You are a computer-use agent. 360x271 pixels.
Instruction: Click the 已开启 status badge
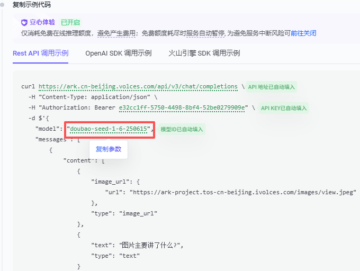(x=70, y=22)
